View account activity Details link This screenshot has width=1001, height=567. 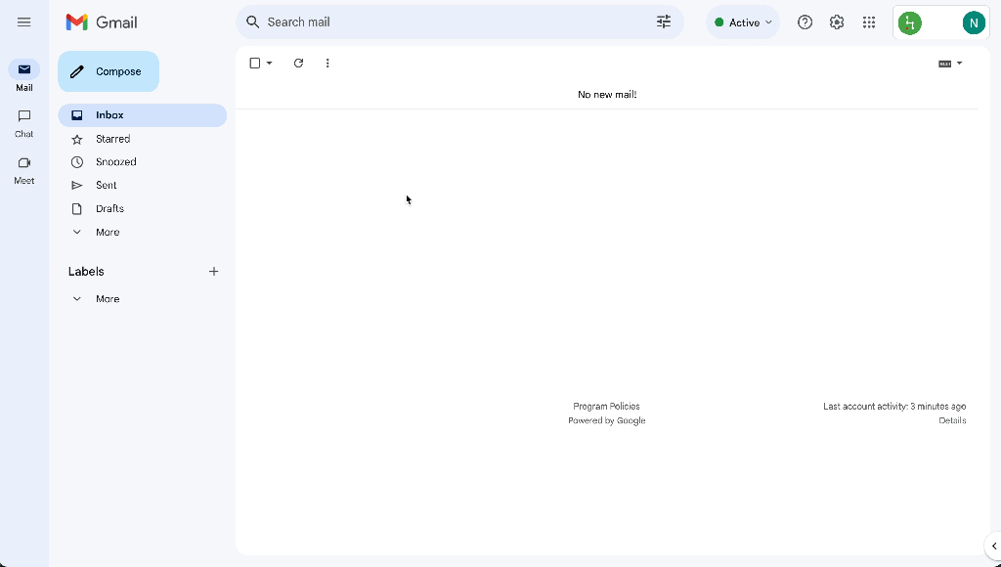952,421
